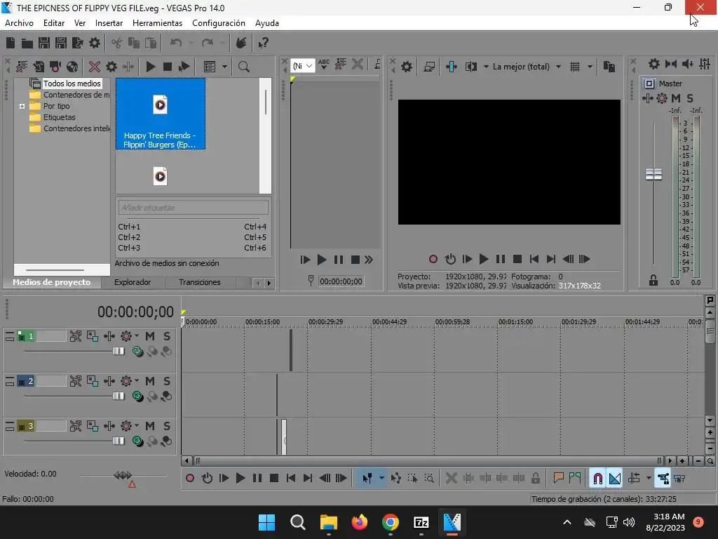Image resolution: width=718 pixels, height=539 pixels.
Task: Toggle split screen view in preview
Action: 470,67
